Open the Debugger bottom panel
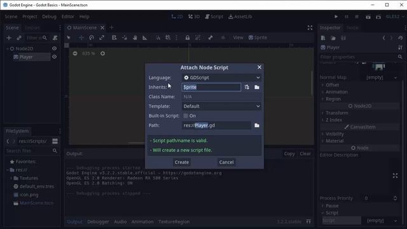Screen dimensions: 407x229 (98, 222)
